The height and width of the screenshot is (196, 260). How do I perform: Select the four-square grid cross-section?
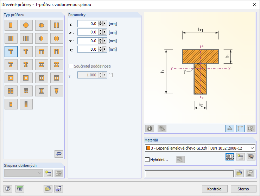[11, 91]
